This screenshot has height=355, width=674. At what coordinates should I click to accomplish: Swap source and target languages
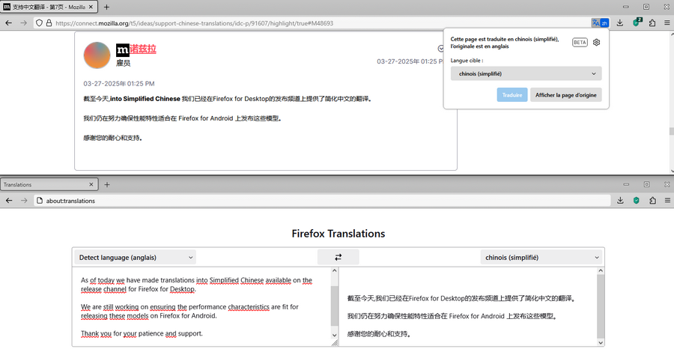pyautogui.click(x=338, y=257)
